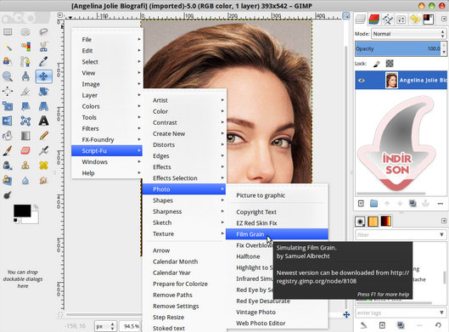The image size is (449, 332).
Task: Open the gradients dock configure tab menu
Action: pyautogui.click(x=444, y=221)
